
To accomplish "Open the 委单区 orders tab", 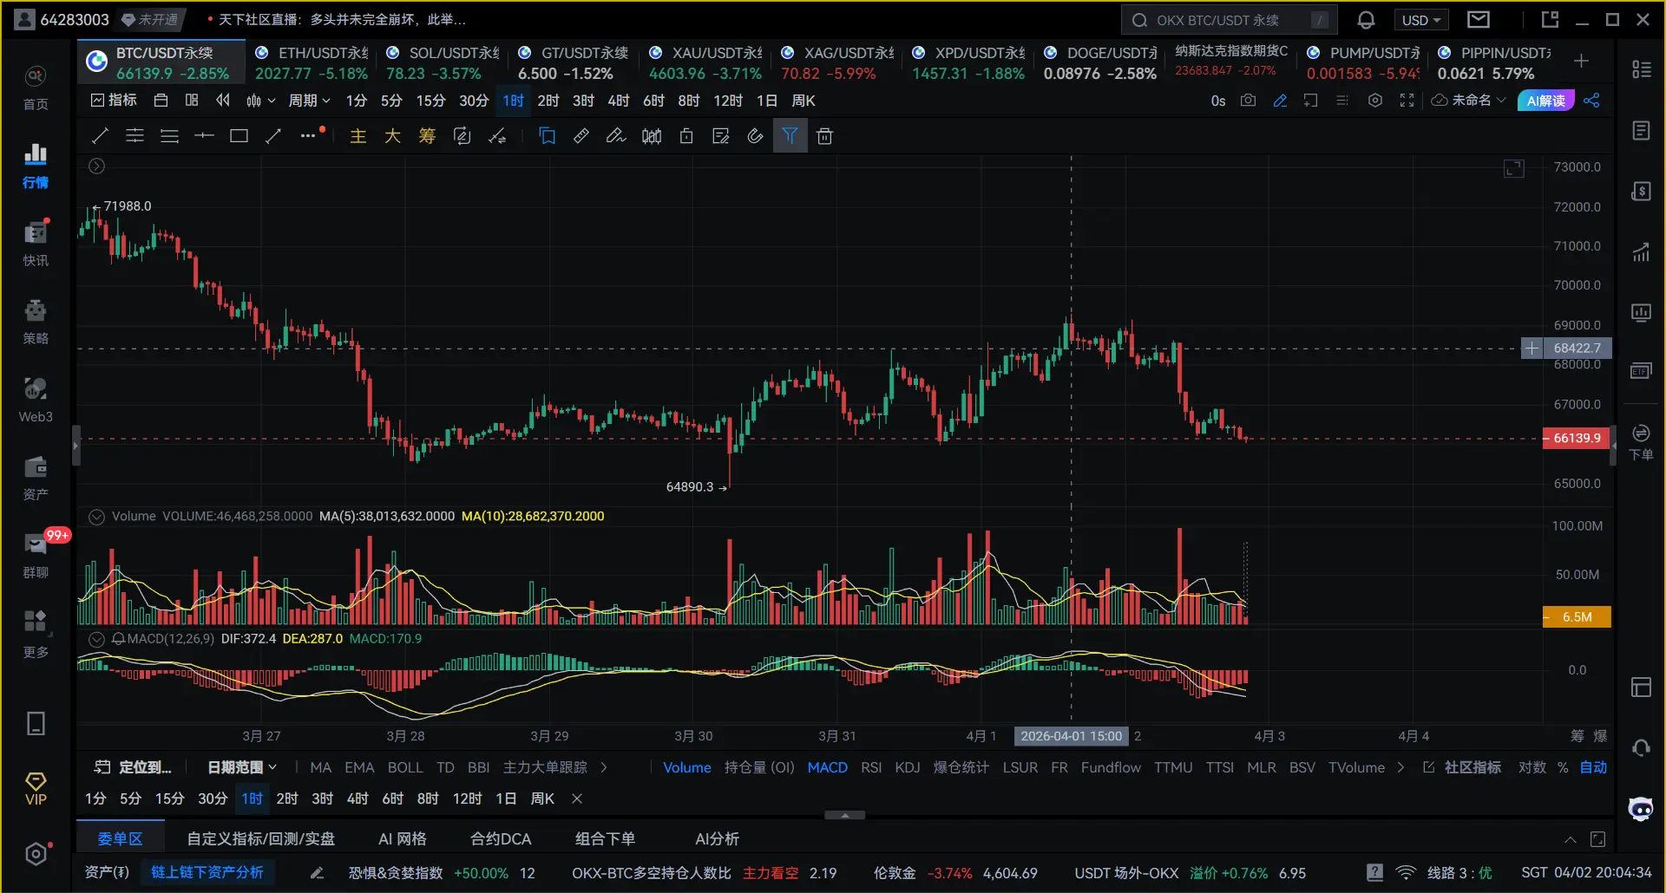I will pyautogui.click(x=120, y=839).
